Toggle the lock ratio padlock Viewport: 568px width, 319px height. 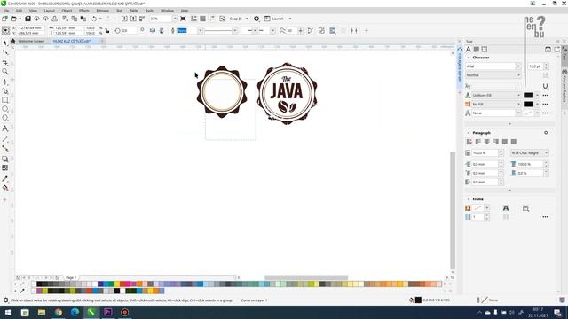107,31
